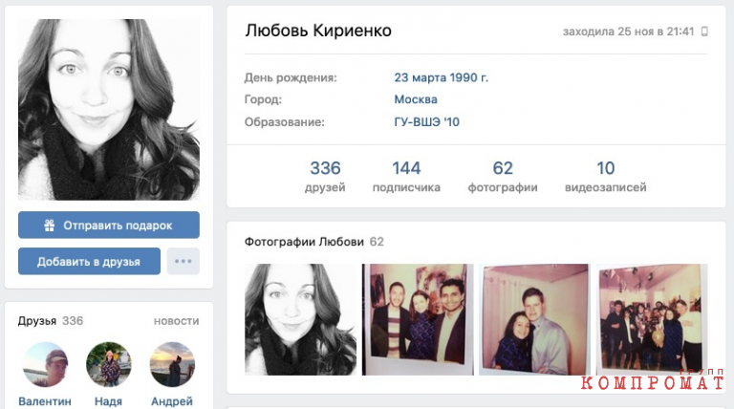Click the ГУ-ВШЭ '10 education link

pyautogui.click(x=427, y=121)
